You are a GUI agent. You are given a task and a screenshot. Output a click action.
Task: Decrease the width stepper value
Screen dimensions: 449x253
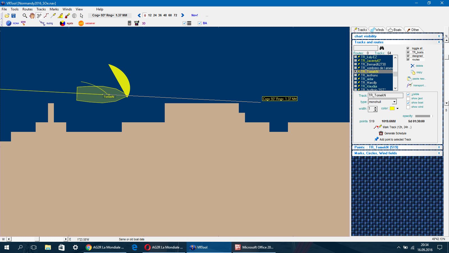tap(375, 110)
